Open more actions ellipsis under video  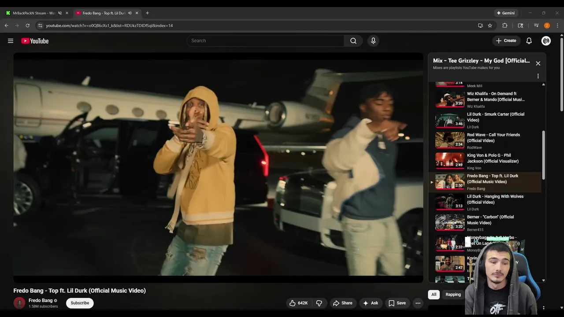click(418, 303)
